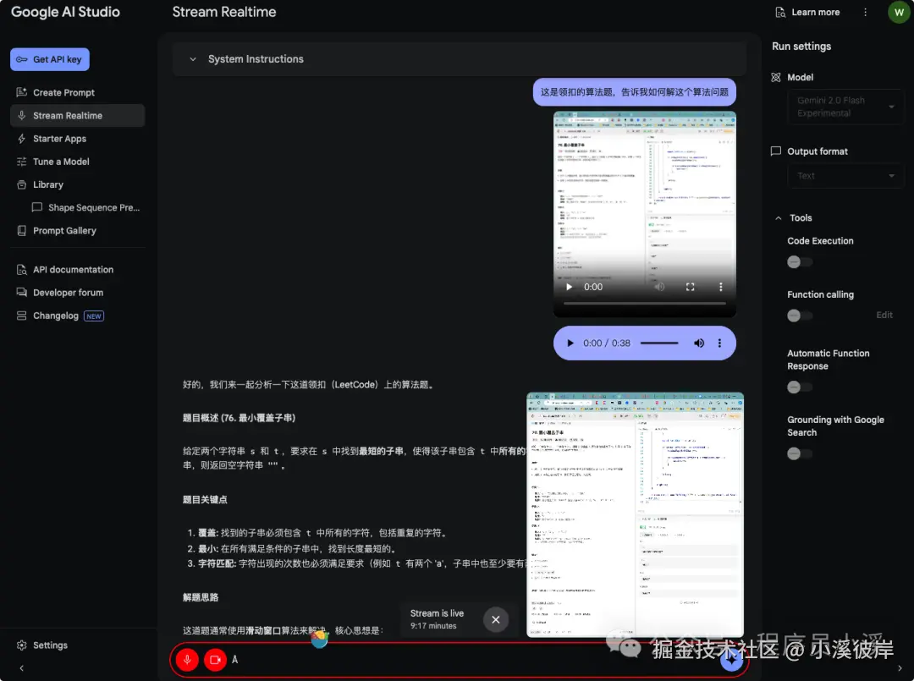Open the Changelog page
Image resolution: width=914 pixels, height=681 pixels.
(57, 315)
